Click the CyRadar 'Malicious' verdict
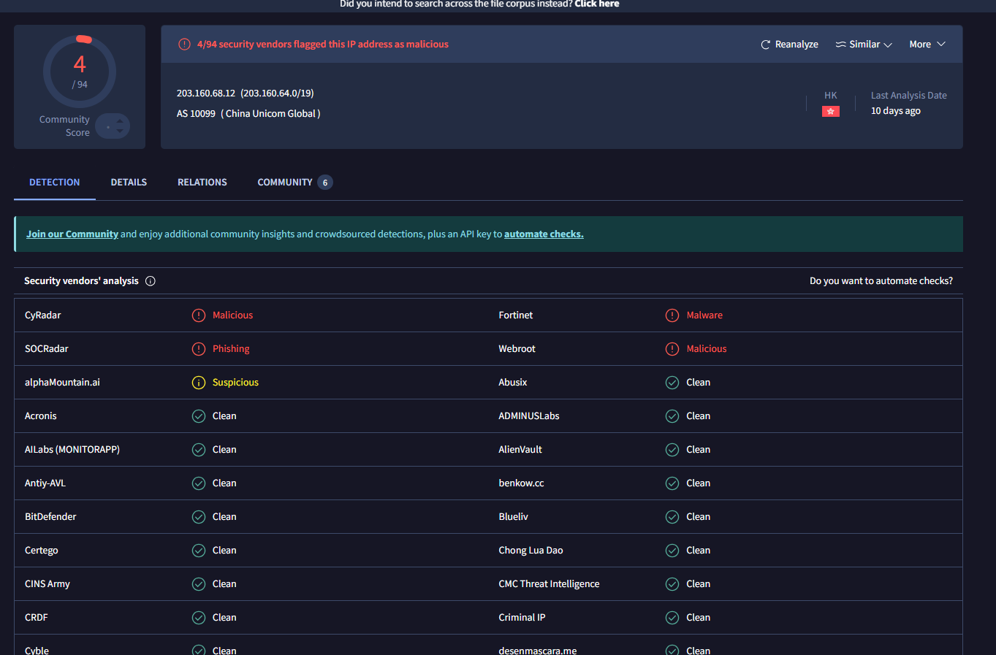 [232, 315]
